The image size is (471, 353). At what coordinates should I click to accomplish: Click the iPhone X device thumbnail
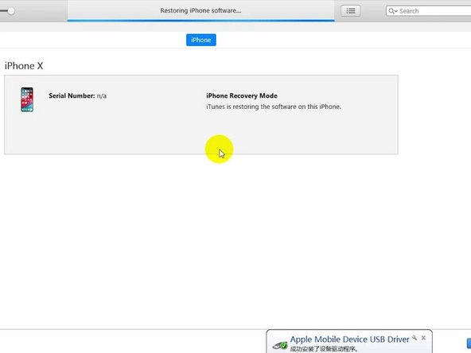click(x=27, y=99)
